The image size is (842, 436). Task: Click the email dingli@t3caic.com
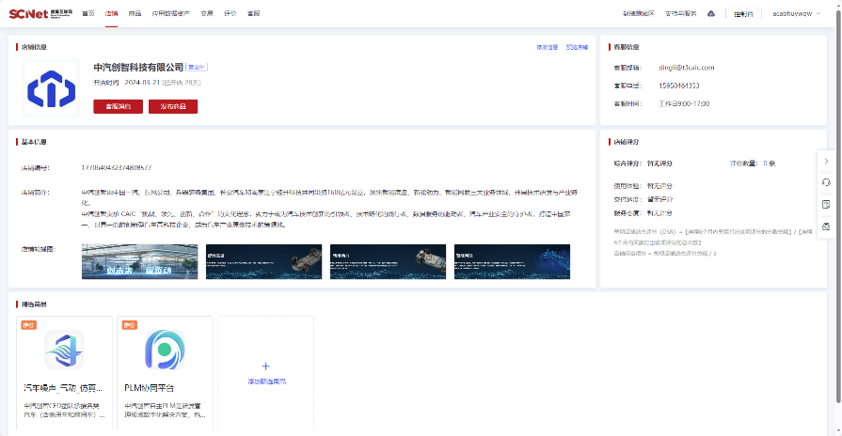[686, 68]
